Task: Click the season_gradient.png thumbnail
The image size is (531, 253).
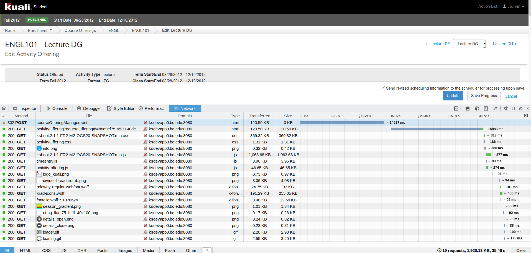Action: 39,206
